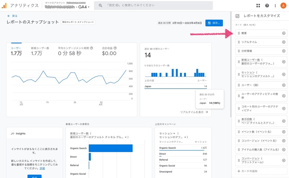Remove the 分析情報 card
Screen dimensions: 289x178
pyautogui.click(x=284, y=51)
